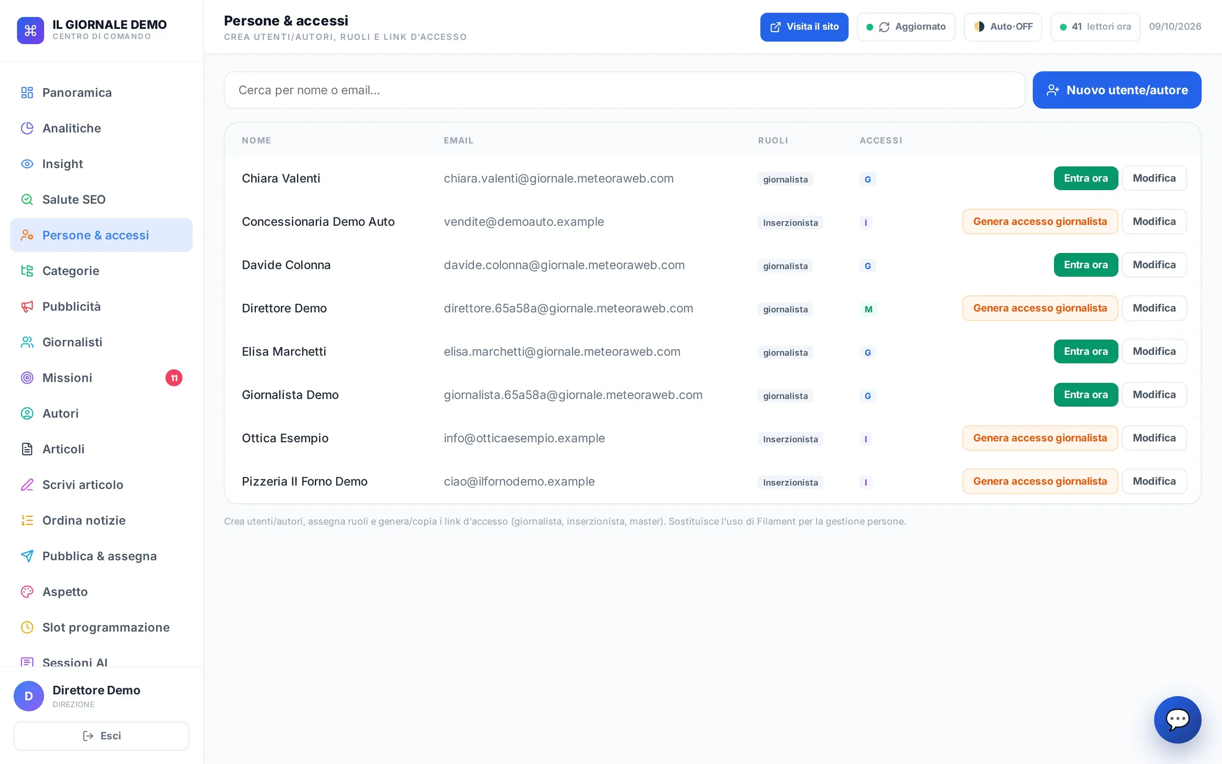
Task: Open Analitiche pie chart icon
Action: tap(27, 128)
